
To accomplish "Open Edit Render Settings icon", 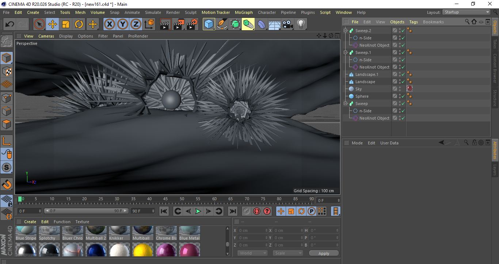I will (x=192, y=24).
